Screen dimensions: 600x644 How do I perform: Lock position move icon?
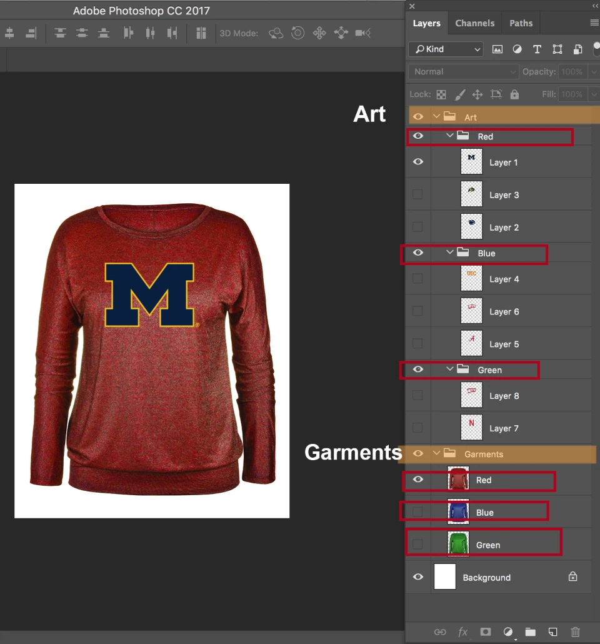pyautogui.click(x=477, y=94)
